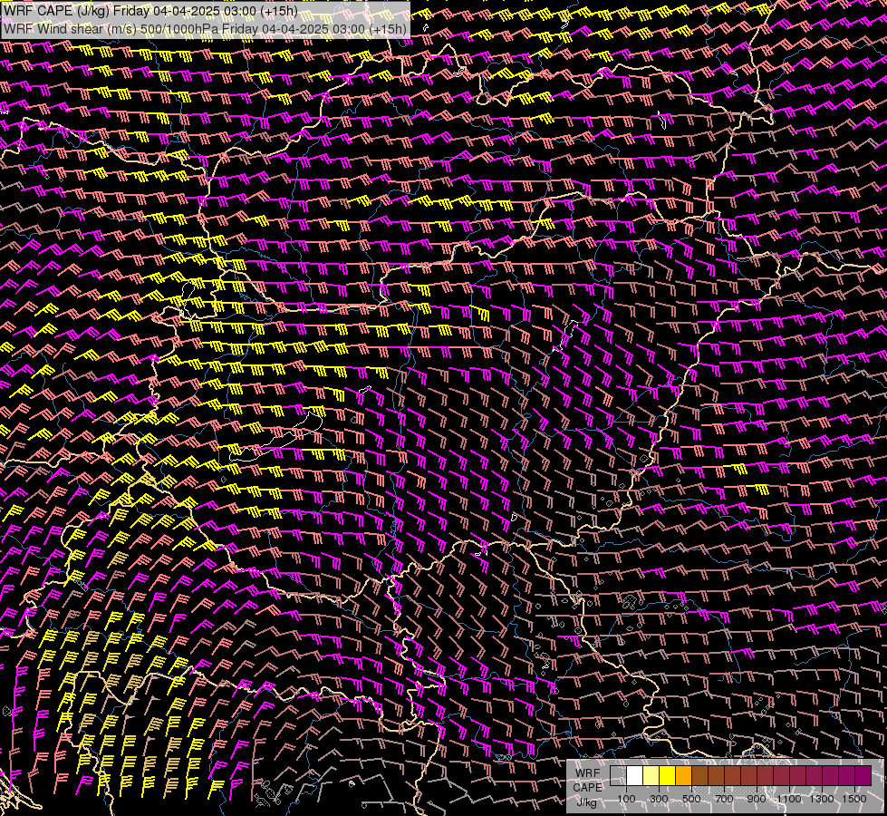Viewport: 887px width, 816px height.
Task: Click the J/kg unit label in legend
Action: (x=586, y=801)
